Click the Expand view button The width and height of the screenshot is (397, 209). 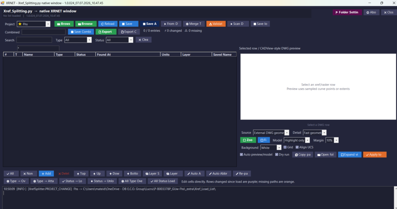(x=349, y=155)
